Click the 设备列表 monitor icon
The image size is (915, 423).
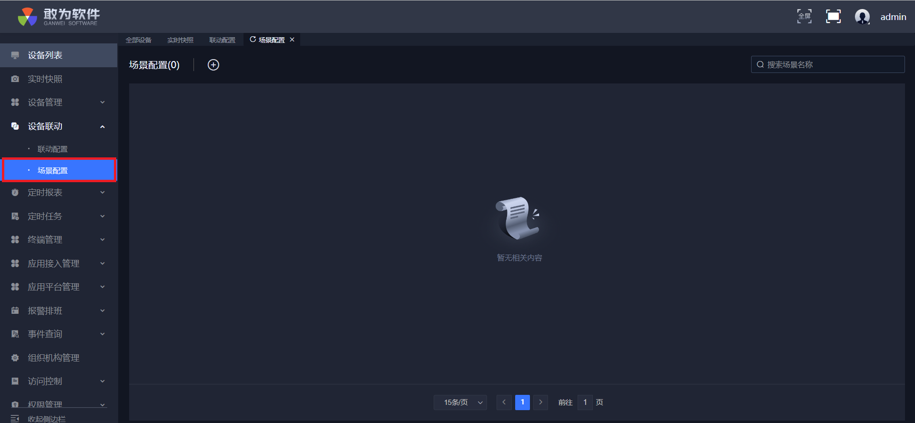15,55
